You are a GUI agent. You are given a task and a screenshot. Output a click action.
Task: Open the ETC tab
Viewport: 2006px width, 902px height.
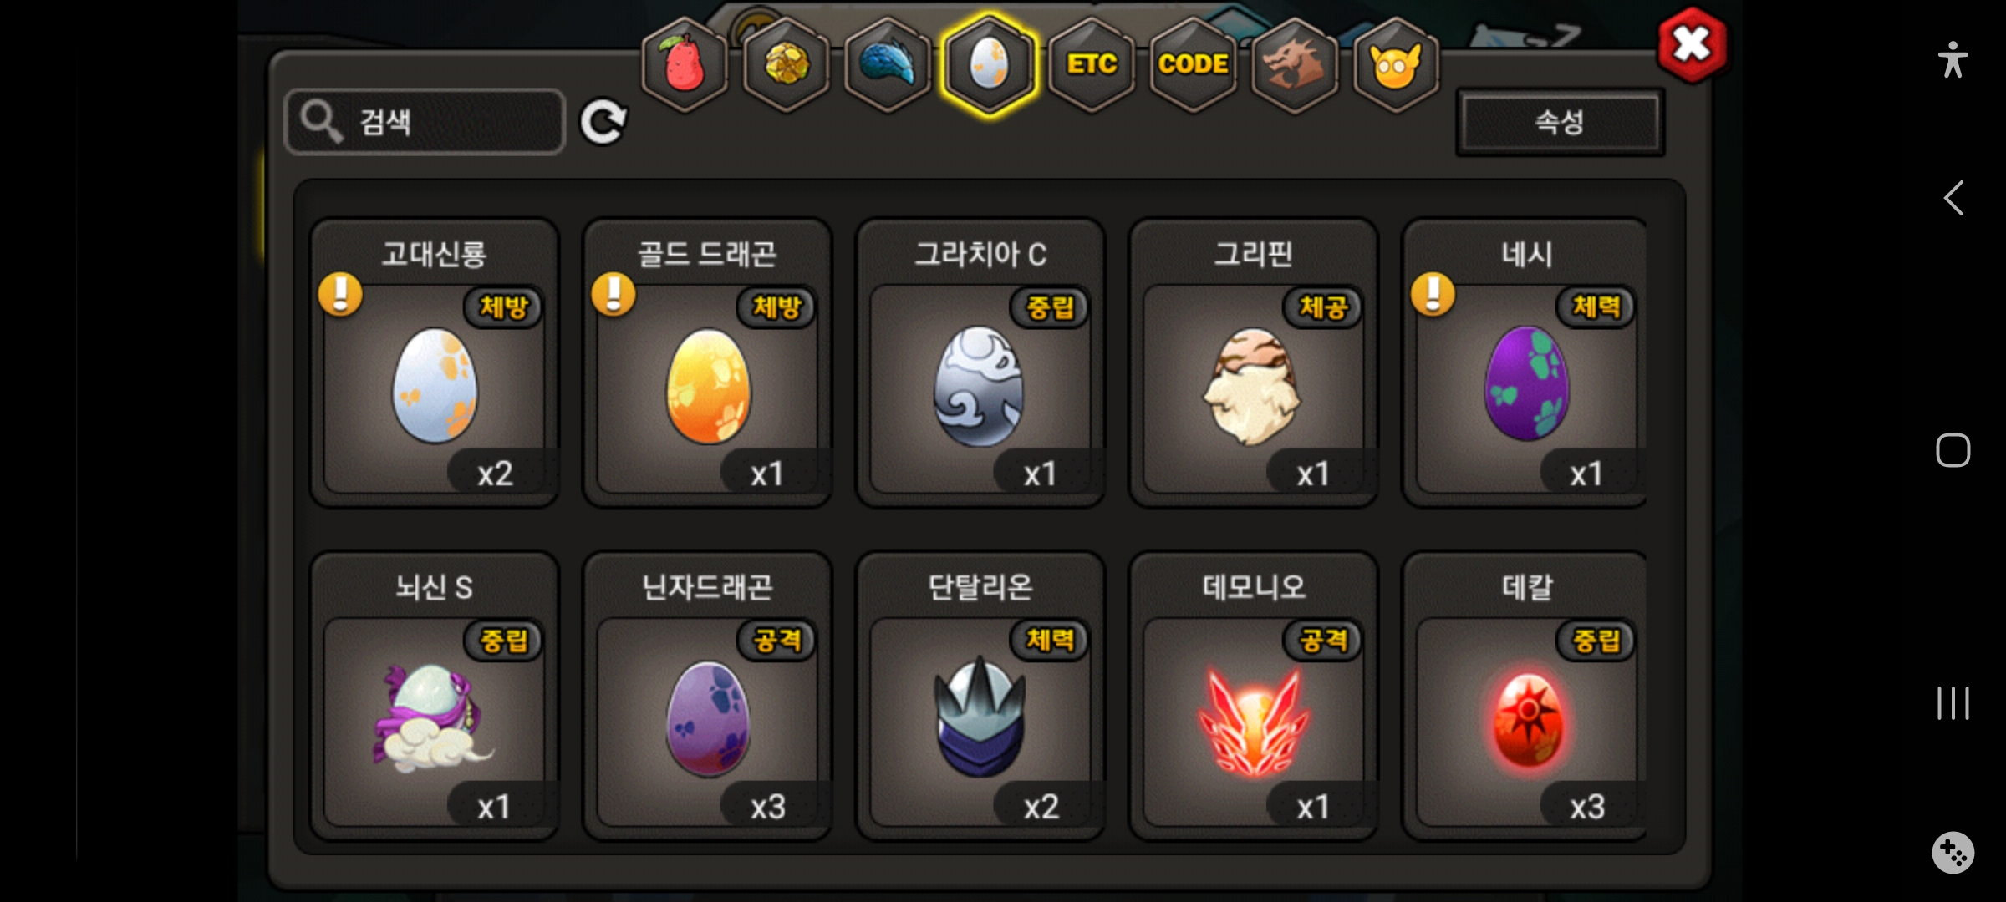point(1092,64)
